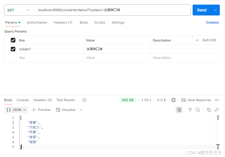Select the response Cookies tab
Image resolution: width=225 pixels, height=157 pixels.
(x=23, y=100)
